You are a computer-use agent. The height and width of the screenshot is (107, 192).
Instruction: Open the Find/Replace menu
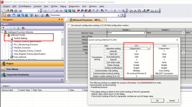coord(25,6)
